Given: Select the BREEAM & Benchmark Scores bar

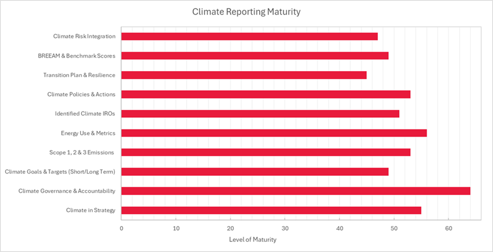Looking at the screenshot, I should coord(255,55).
